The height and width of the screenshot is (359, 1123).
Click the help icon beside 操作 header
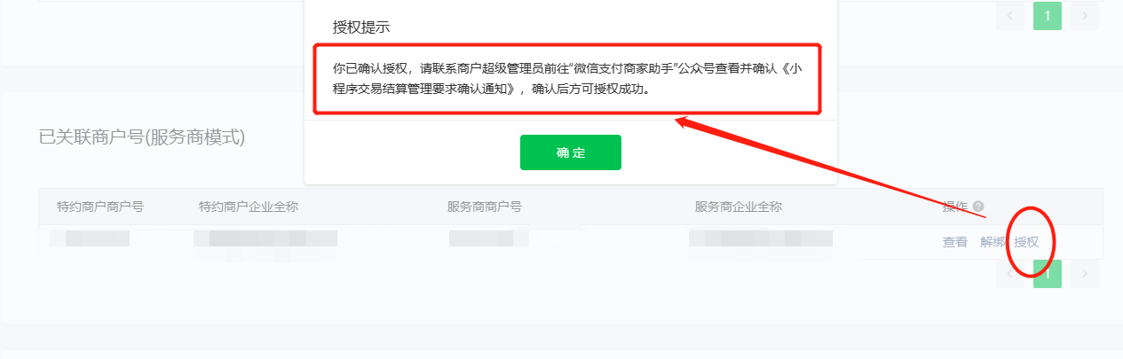pos(978,207)
